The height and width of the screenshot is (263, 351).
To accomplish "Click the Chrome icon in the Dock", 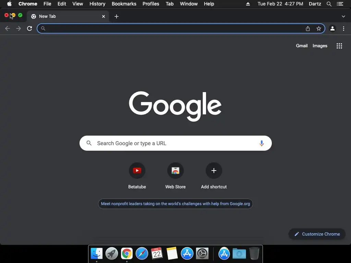I will point(127,254).
